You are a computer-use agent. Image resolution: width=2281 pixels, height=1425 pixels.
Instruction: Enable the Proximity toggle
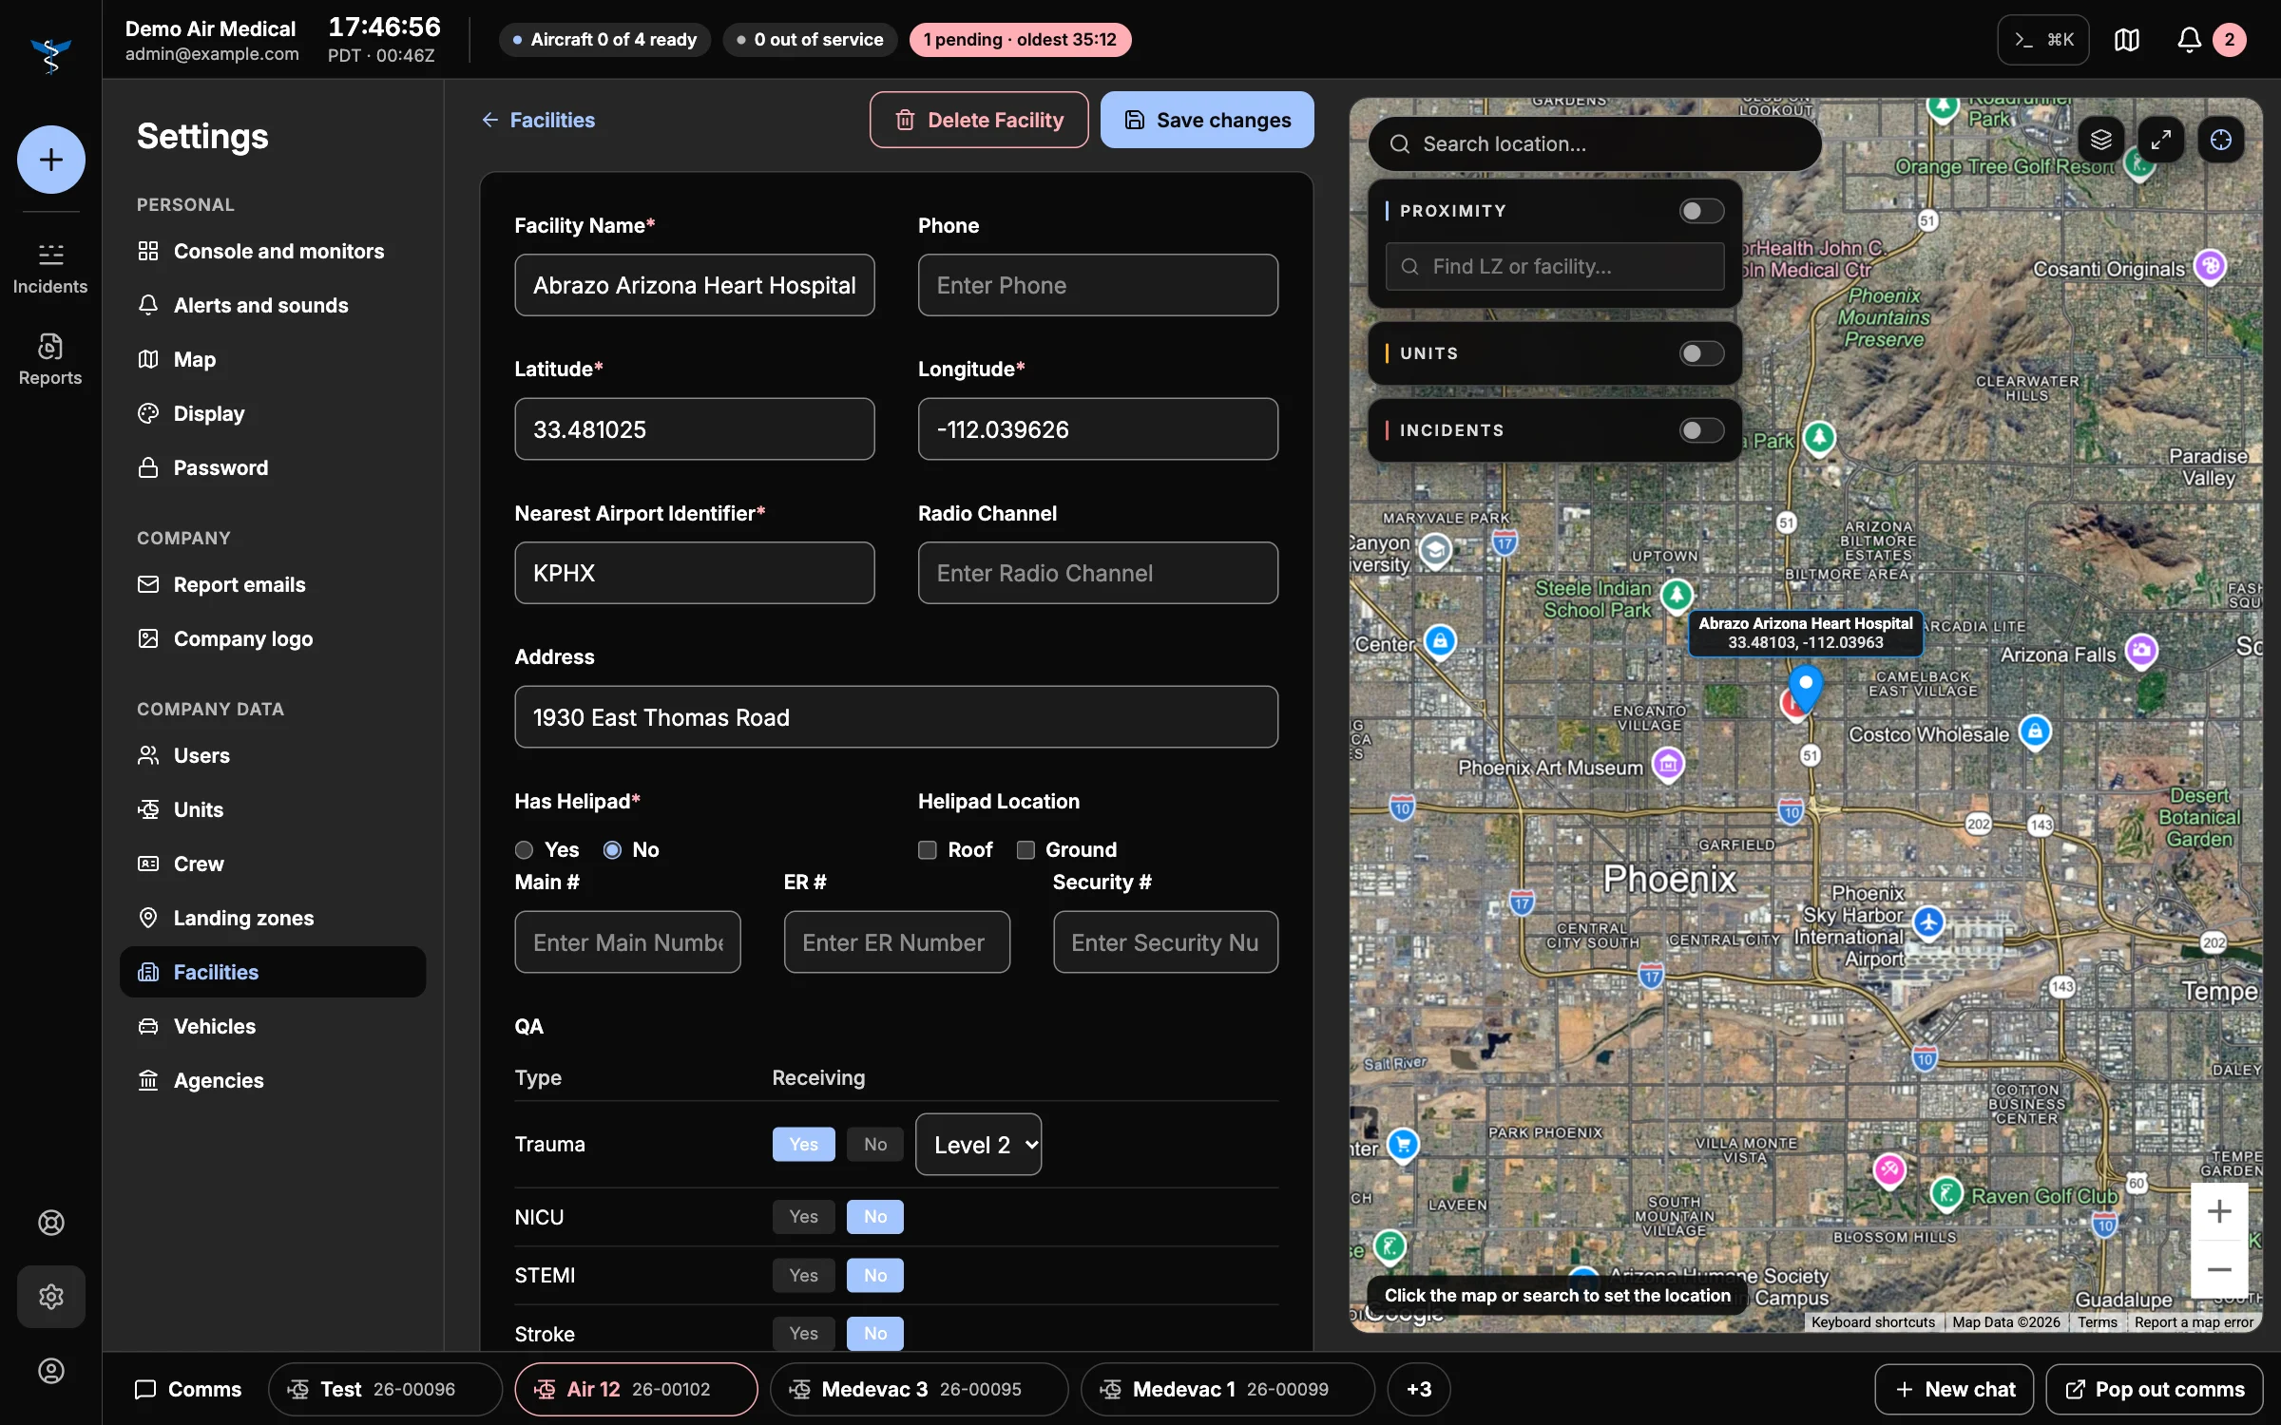pyautogui.click(x=1701, y=211)
